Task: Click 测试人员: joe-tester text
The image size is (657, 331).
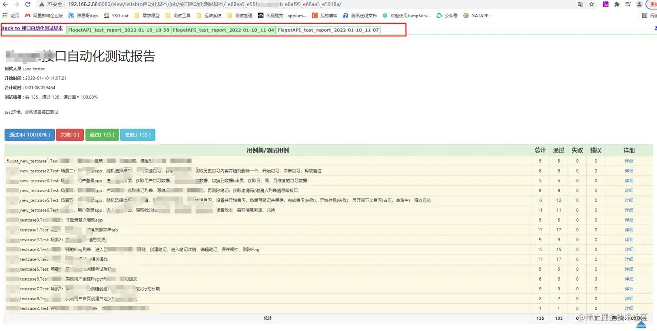Action: pyautogui.click(x=24, y=69)
